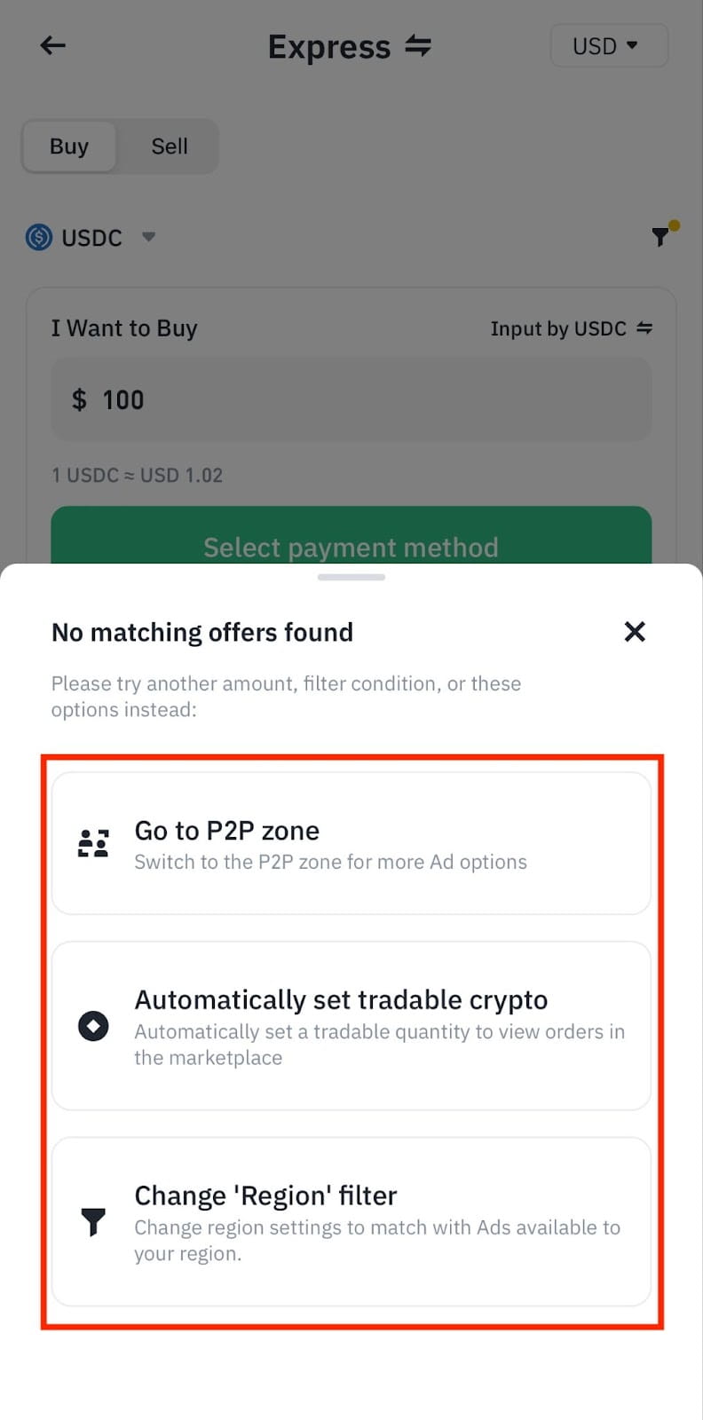Viewport: 703px width, 1420px height.
Task: Tap the back arrow icon
Action: (53, 45)
